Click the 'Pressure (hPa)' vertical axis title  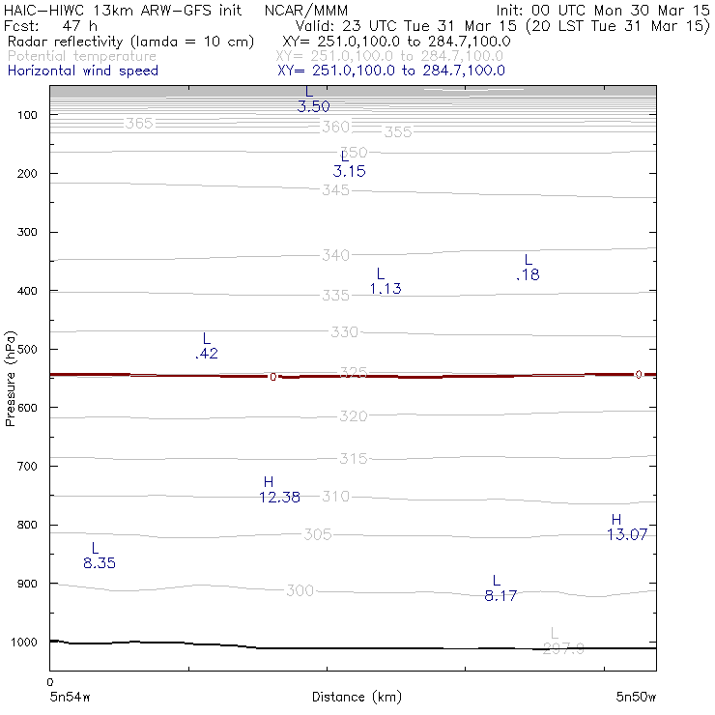10,379
